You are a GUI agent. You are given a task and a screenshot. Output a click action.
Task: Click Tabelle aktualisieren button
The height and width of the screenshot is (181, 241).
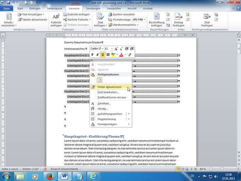[x=33, y=20]
